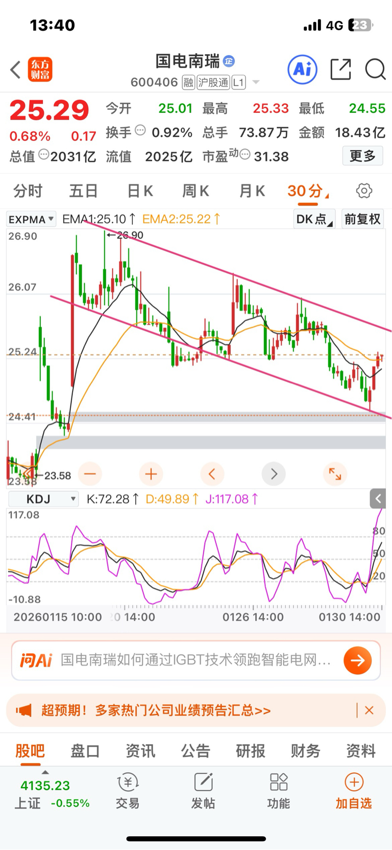Add stock to 加自选 watchlist
Screen dimensions: 392x850
(x=354, y=791)
